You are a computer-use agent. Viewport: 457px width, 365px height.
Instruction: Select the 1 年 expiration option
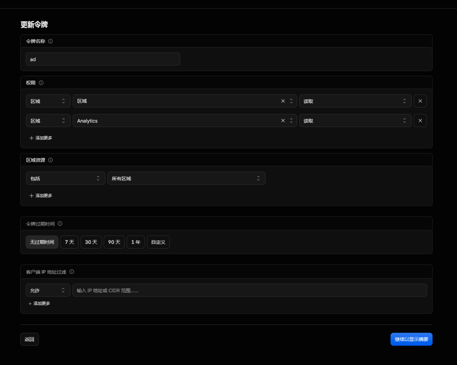tap(135, 242)
